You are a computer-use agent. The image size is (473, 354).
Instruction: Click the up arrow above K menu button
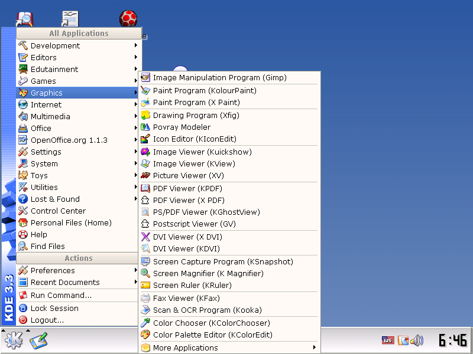(x=4, y=330)
